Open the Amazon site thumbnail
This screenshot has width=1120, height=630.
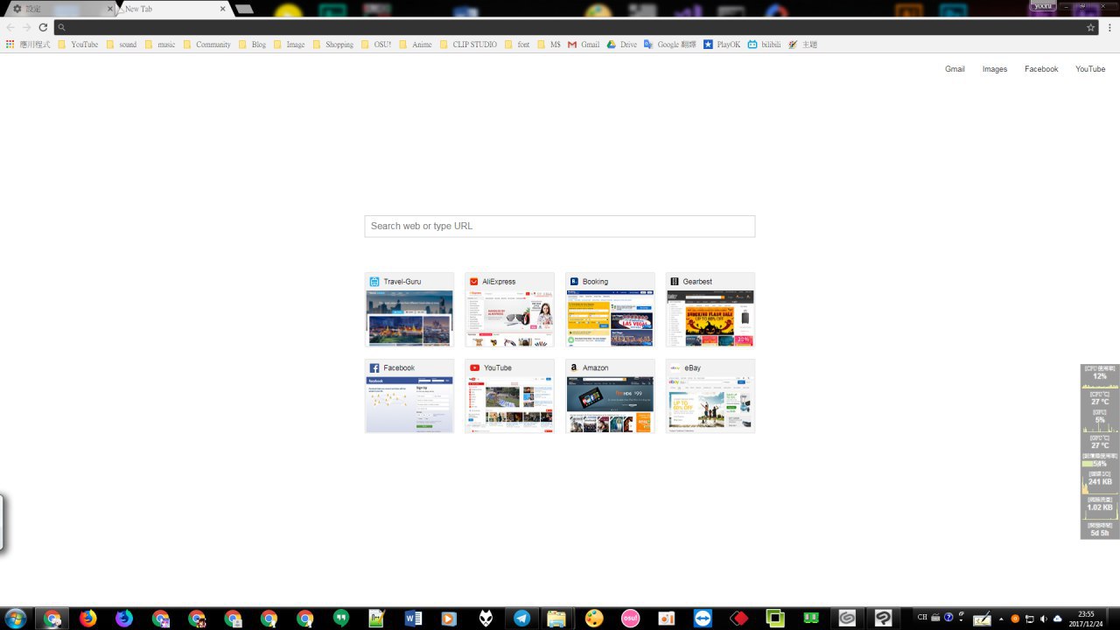[610, 396]
